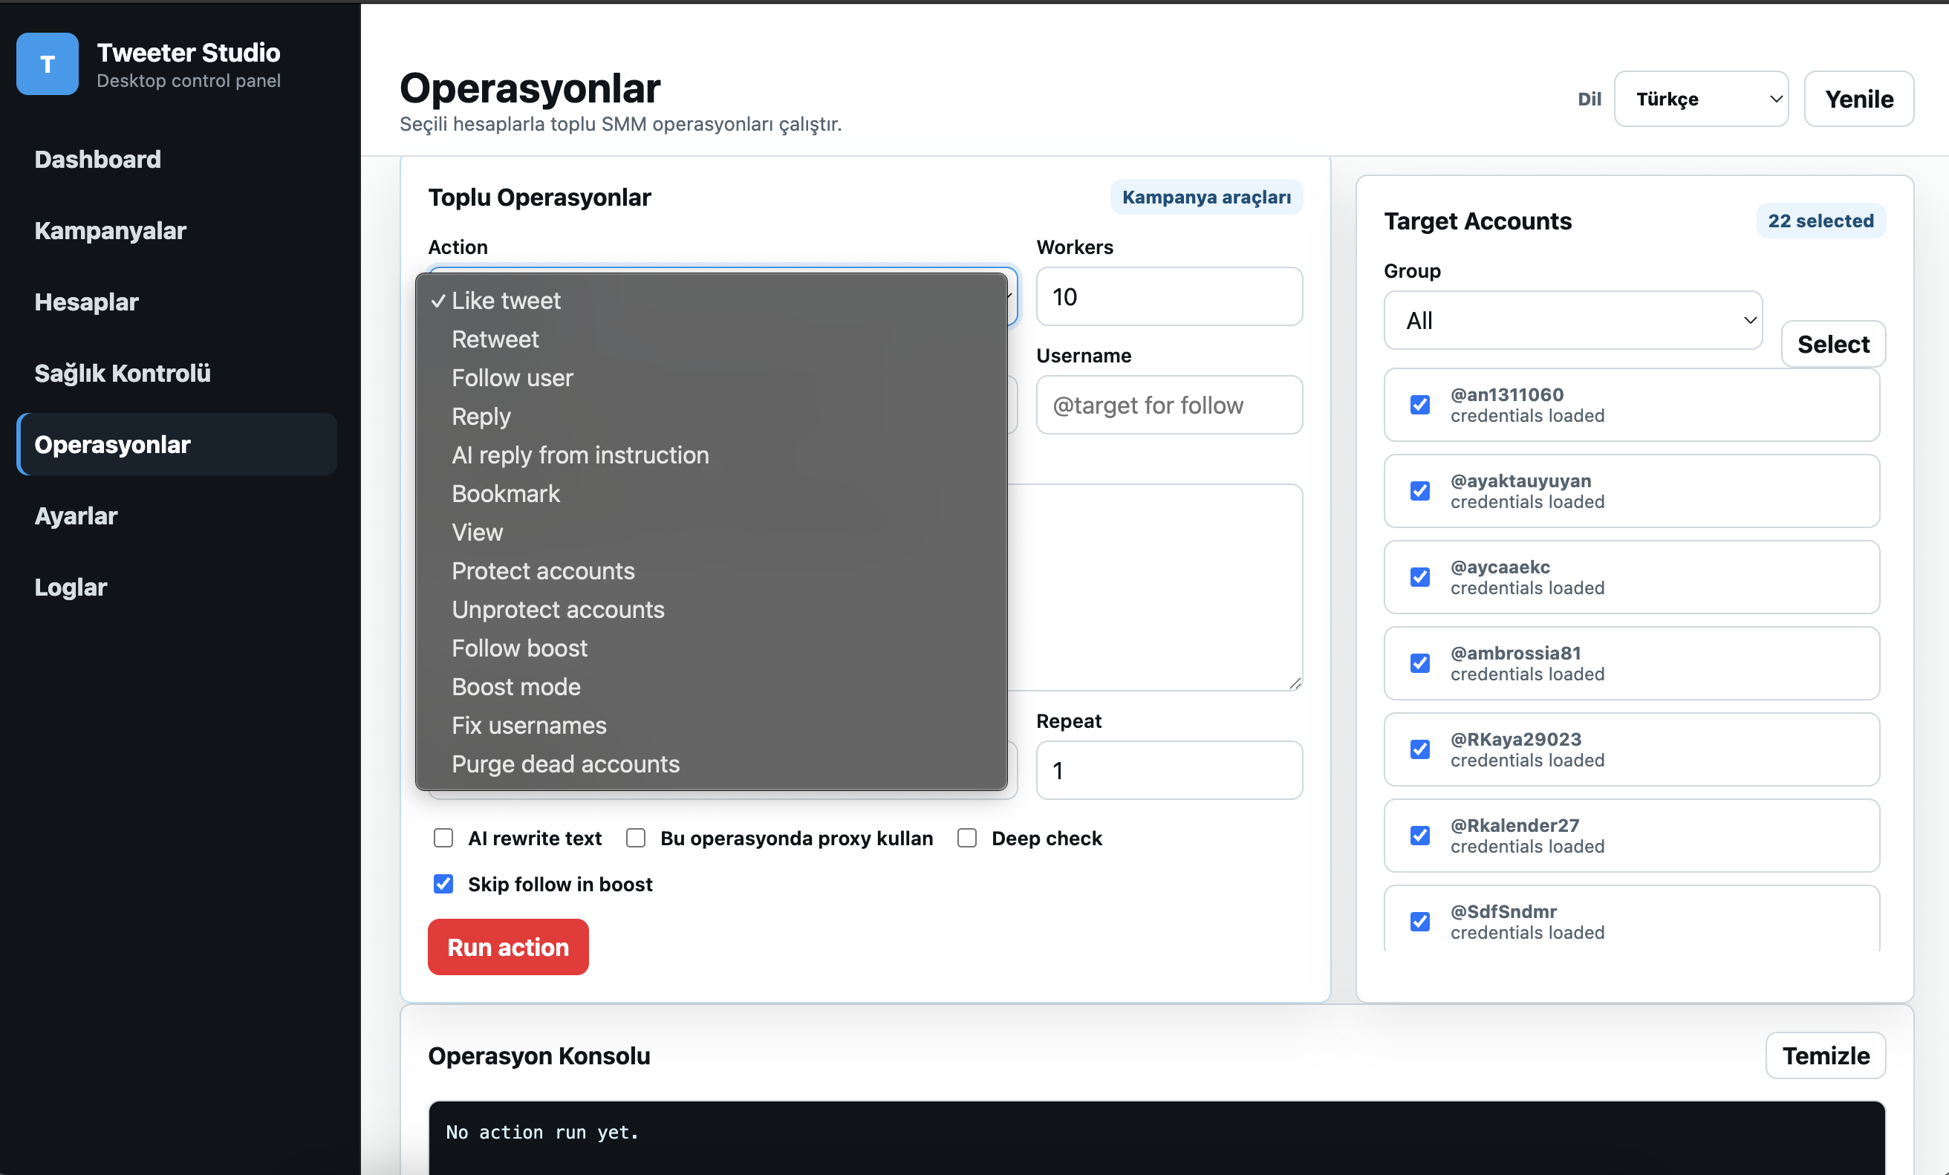This screenshot has width=1949, height=1175.
Task: Start the operation with Run action
Action: pyautogui.click(x=508, y=947)
